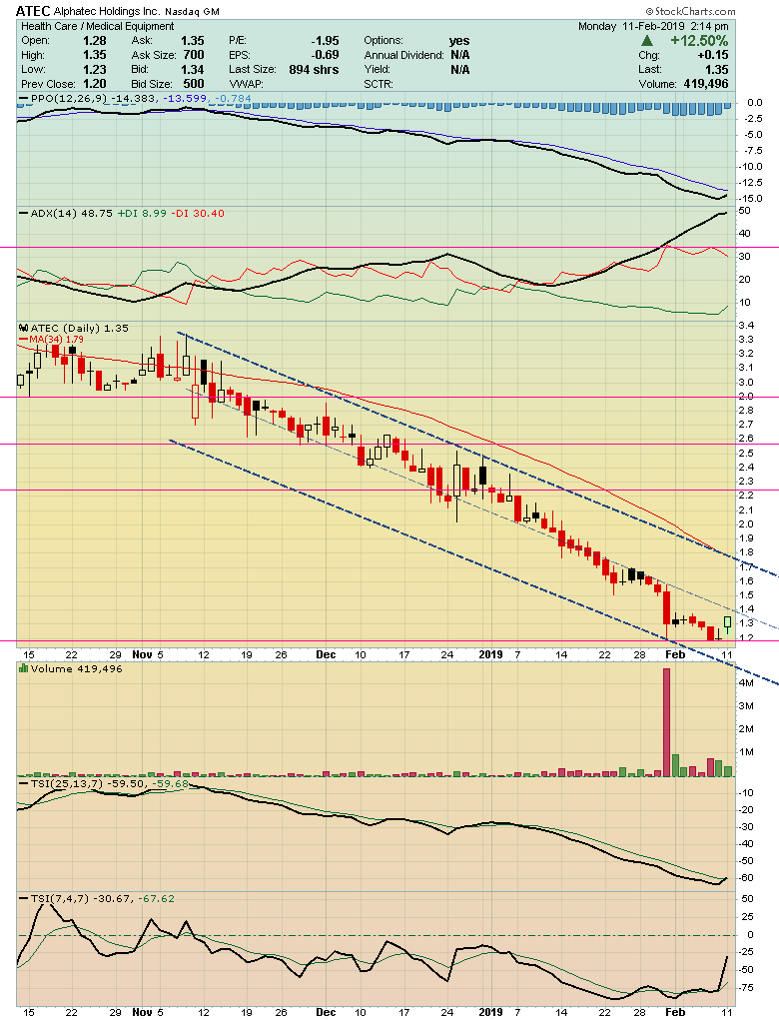
Task: Click the Open price value 1.28
Action: 94,40
